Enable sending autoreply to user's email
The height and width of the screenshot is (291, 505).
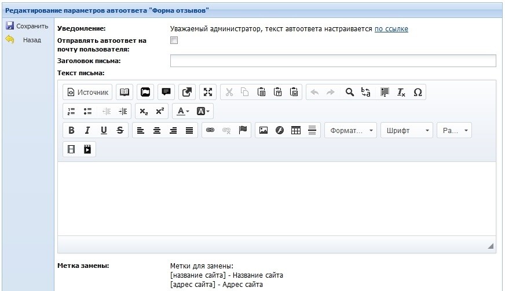pyautogui.click(x=174, y=40)
